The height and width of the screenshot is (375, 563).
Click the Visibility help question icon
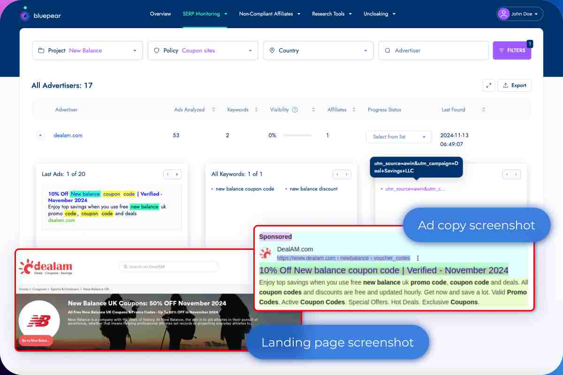tap(295, 110)
